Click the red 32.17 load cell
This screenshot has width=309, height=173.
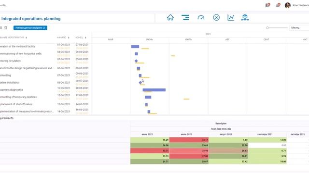coord(189,140)
